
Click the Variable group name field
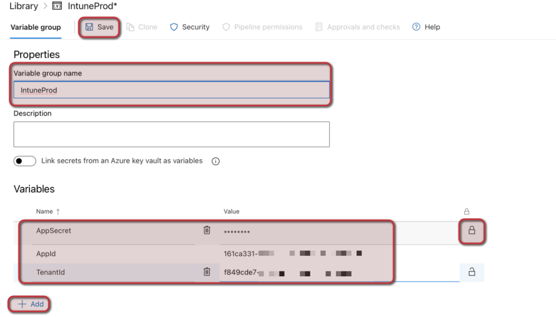(171, 90)
